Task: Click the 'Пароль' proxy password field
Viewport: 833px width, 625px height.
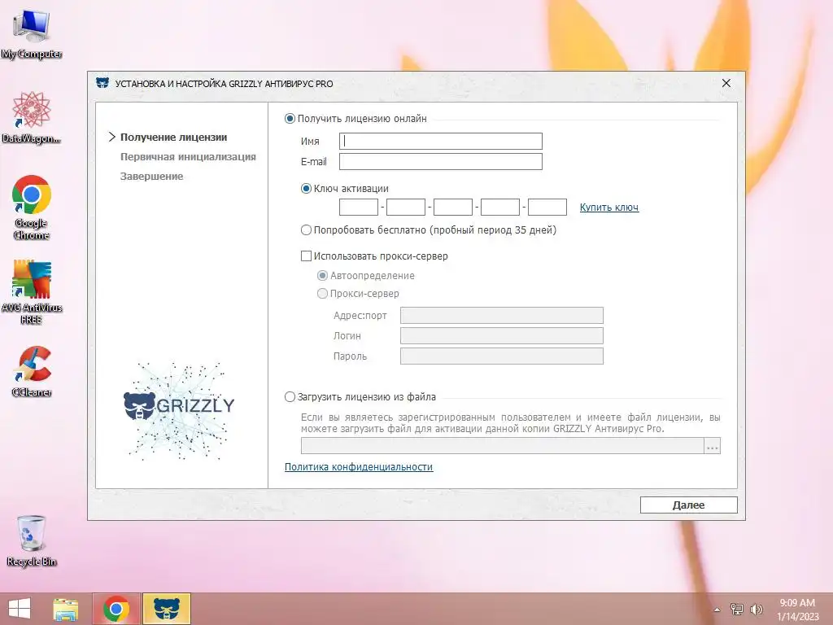Action: (501, 356)
